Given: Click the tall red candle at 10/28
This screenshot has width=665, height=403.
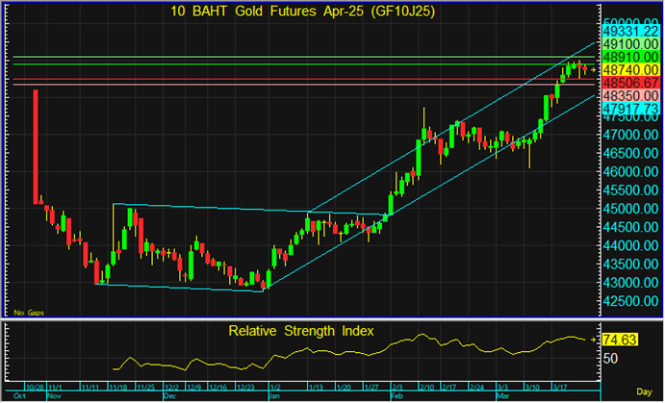Looking at the screenshot, I should [x=36, y=146].
